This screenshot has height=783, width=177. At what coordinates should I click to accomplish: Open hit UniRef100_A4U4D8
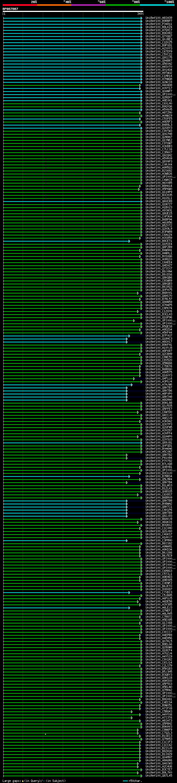coord(159,85)
